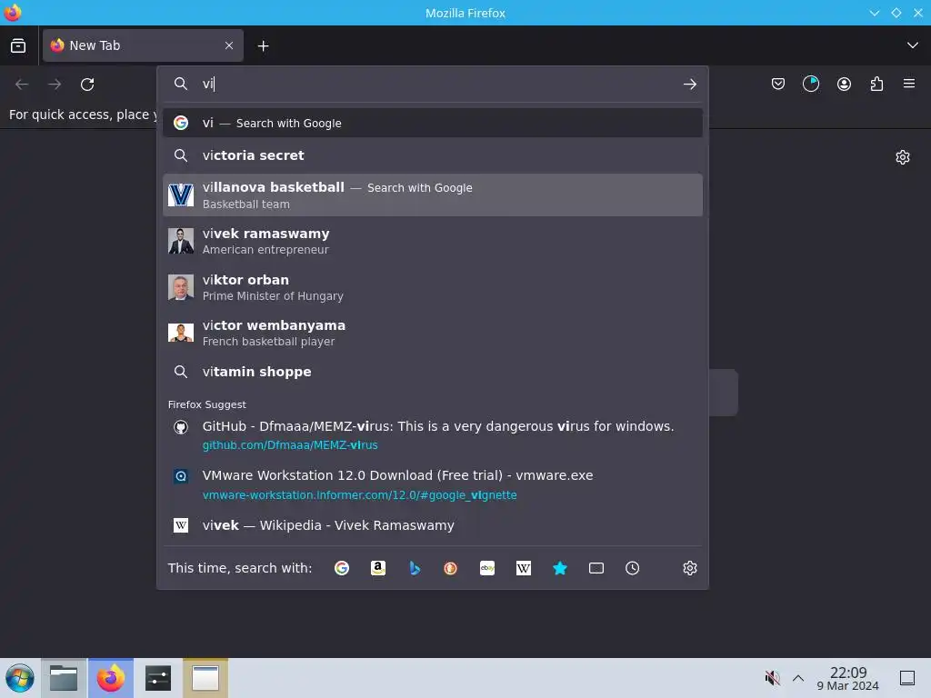The image size is (931, 698).
Task: Click Villanova team logo thumbnail
Action: [181, 195]
